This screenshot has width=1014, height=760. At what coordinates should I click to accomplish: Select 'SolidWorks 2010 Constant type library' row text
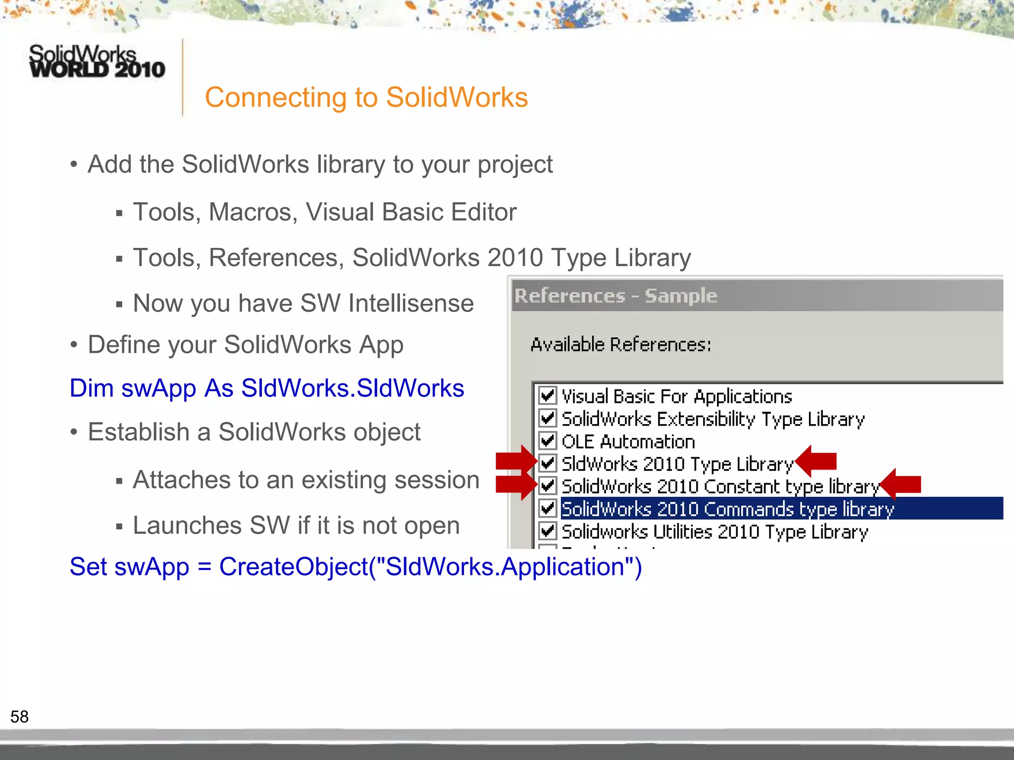[720, 486]
